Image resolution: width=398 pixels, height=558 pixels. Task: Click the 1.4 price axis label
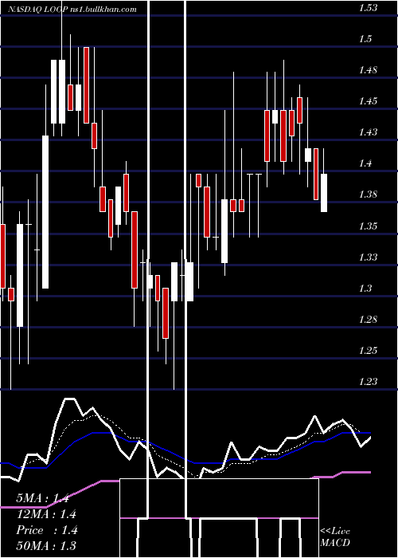[365, 163]
